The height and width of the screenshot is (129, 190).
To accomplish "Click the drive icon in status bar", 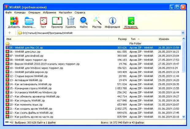I will click(7, 122).
